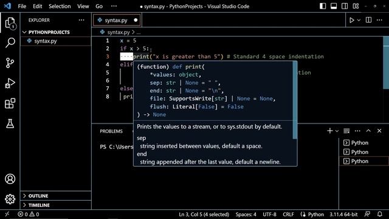Open the Accounts icon in activity bar
The image size is (389, 219).
click(x=10, y=179)
